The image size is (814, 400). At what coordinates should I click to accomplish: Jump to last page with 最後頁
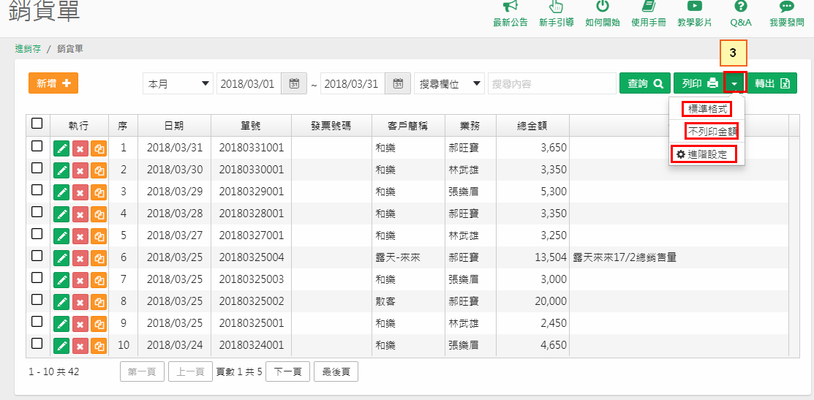pyautogui.click(x=336, y=372)
